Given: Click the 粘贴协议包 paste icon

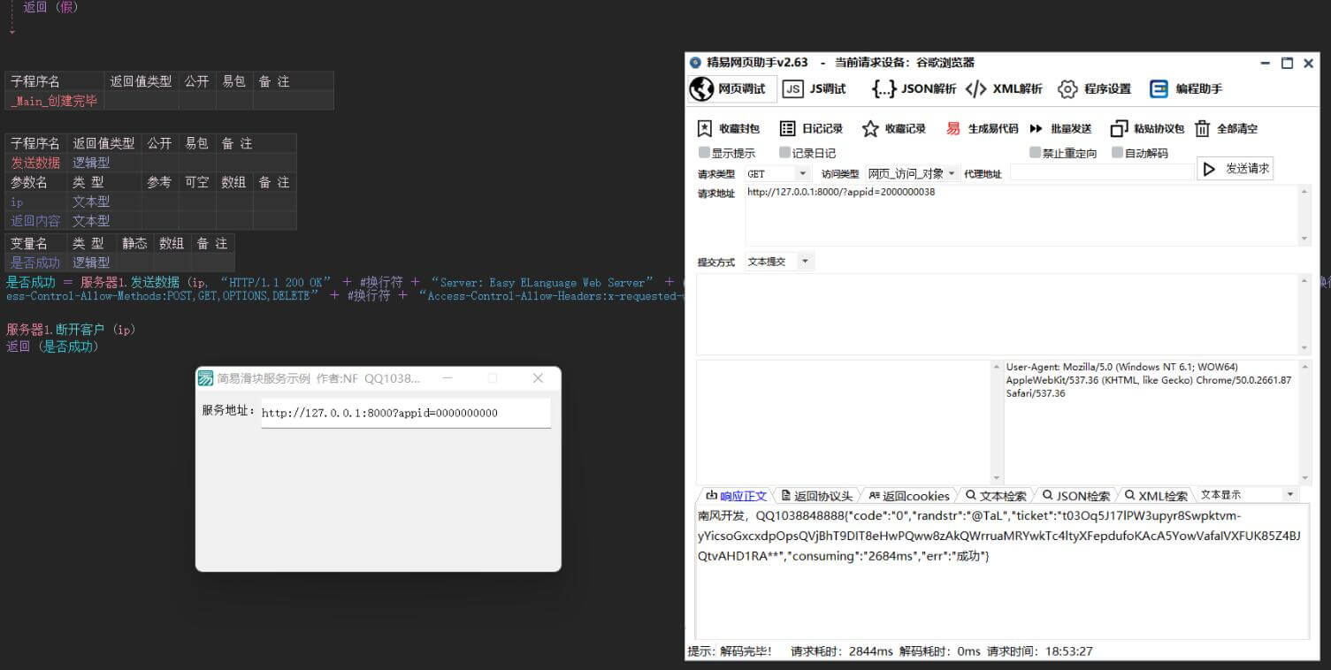Looking at the screenshot, I should click(1120, 129).
